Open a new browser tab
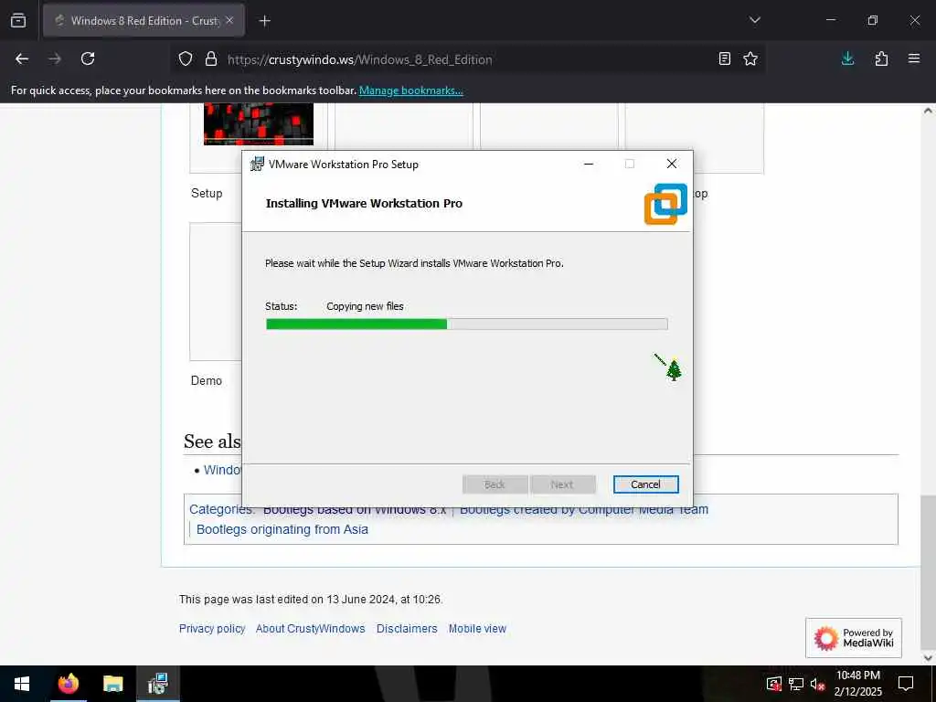This screenshot has width=936, height=702. [264, 21]
